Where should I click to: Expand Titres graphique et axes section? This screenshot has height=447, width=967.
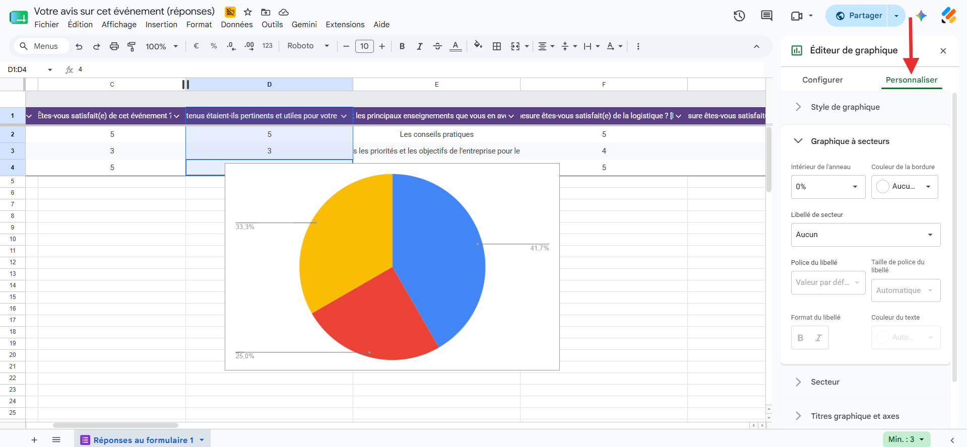(865, 416)
